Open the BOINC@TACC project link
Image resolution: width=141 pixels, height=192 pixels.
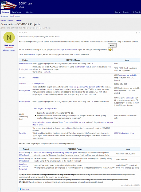tap(25, 102)
